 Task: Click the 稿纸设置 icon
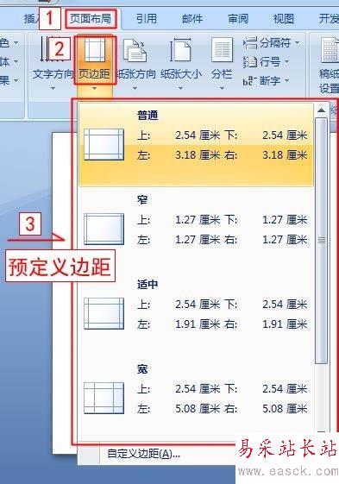point(330,50)
